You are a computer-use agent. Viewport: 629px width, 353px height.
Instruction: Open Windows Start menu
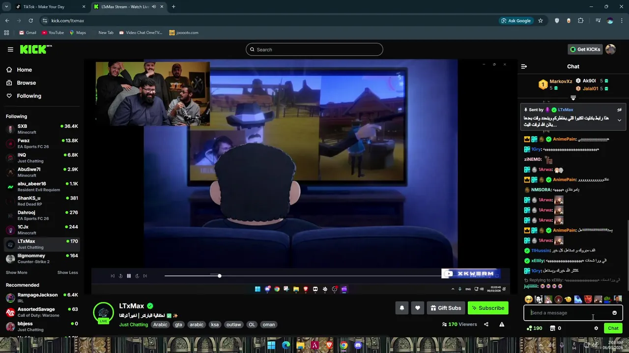[x=271, y=345]
